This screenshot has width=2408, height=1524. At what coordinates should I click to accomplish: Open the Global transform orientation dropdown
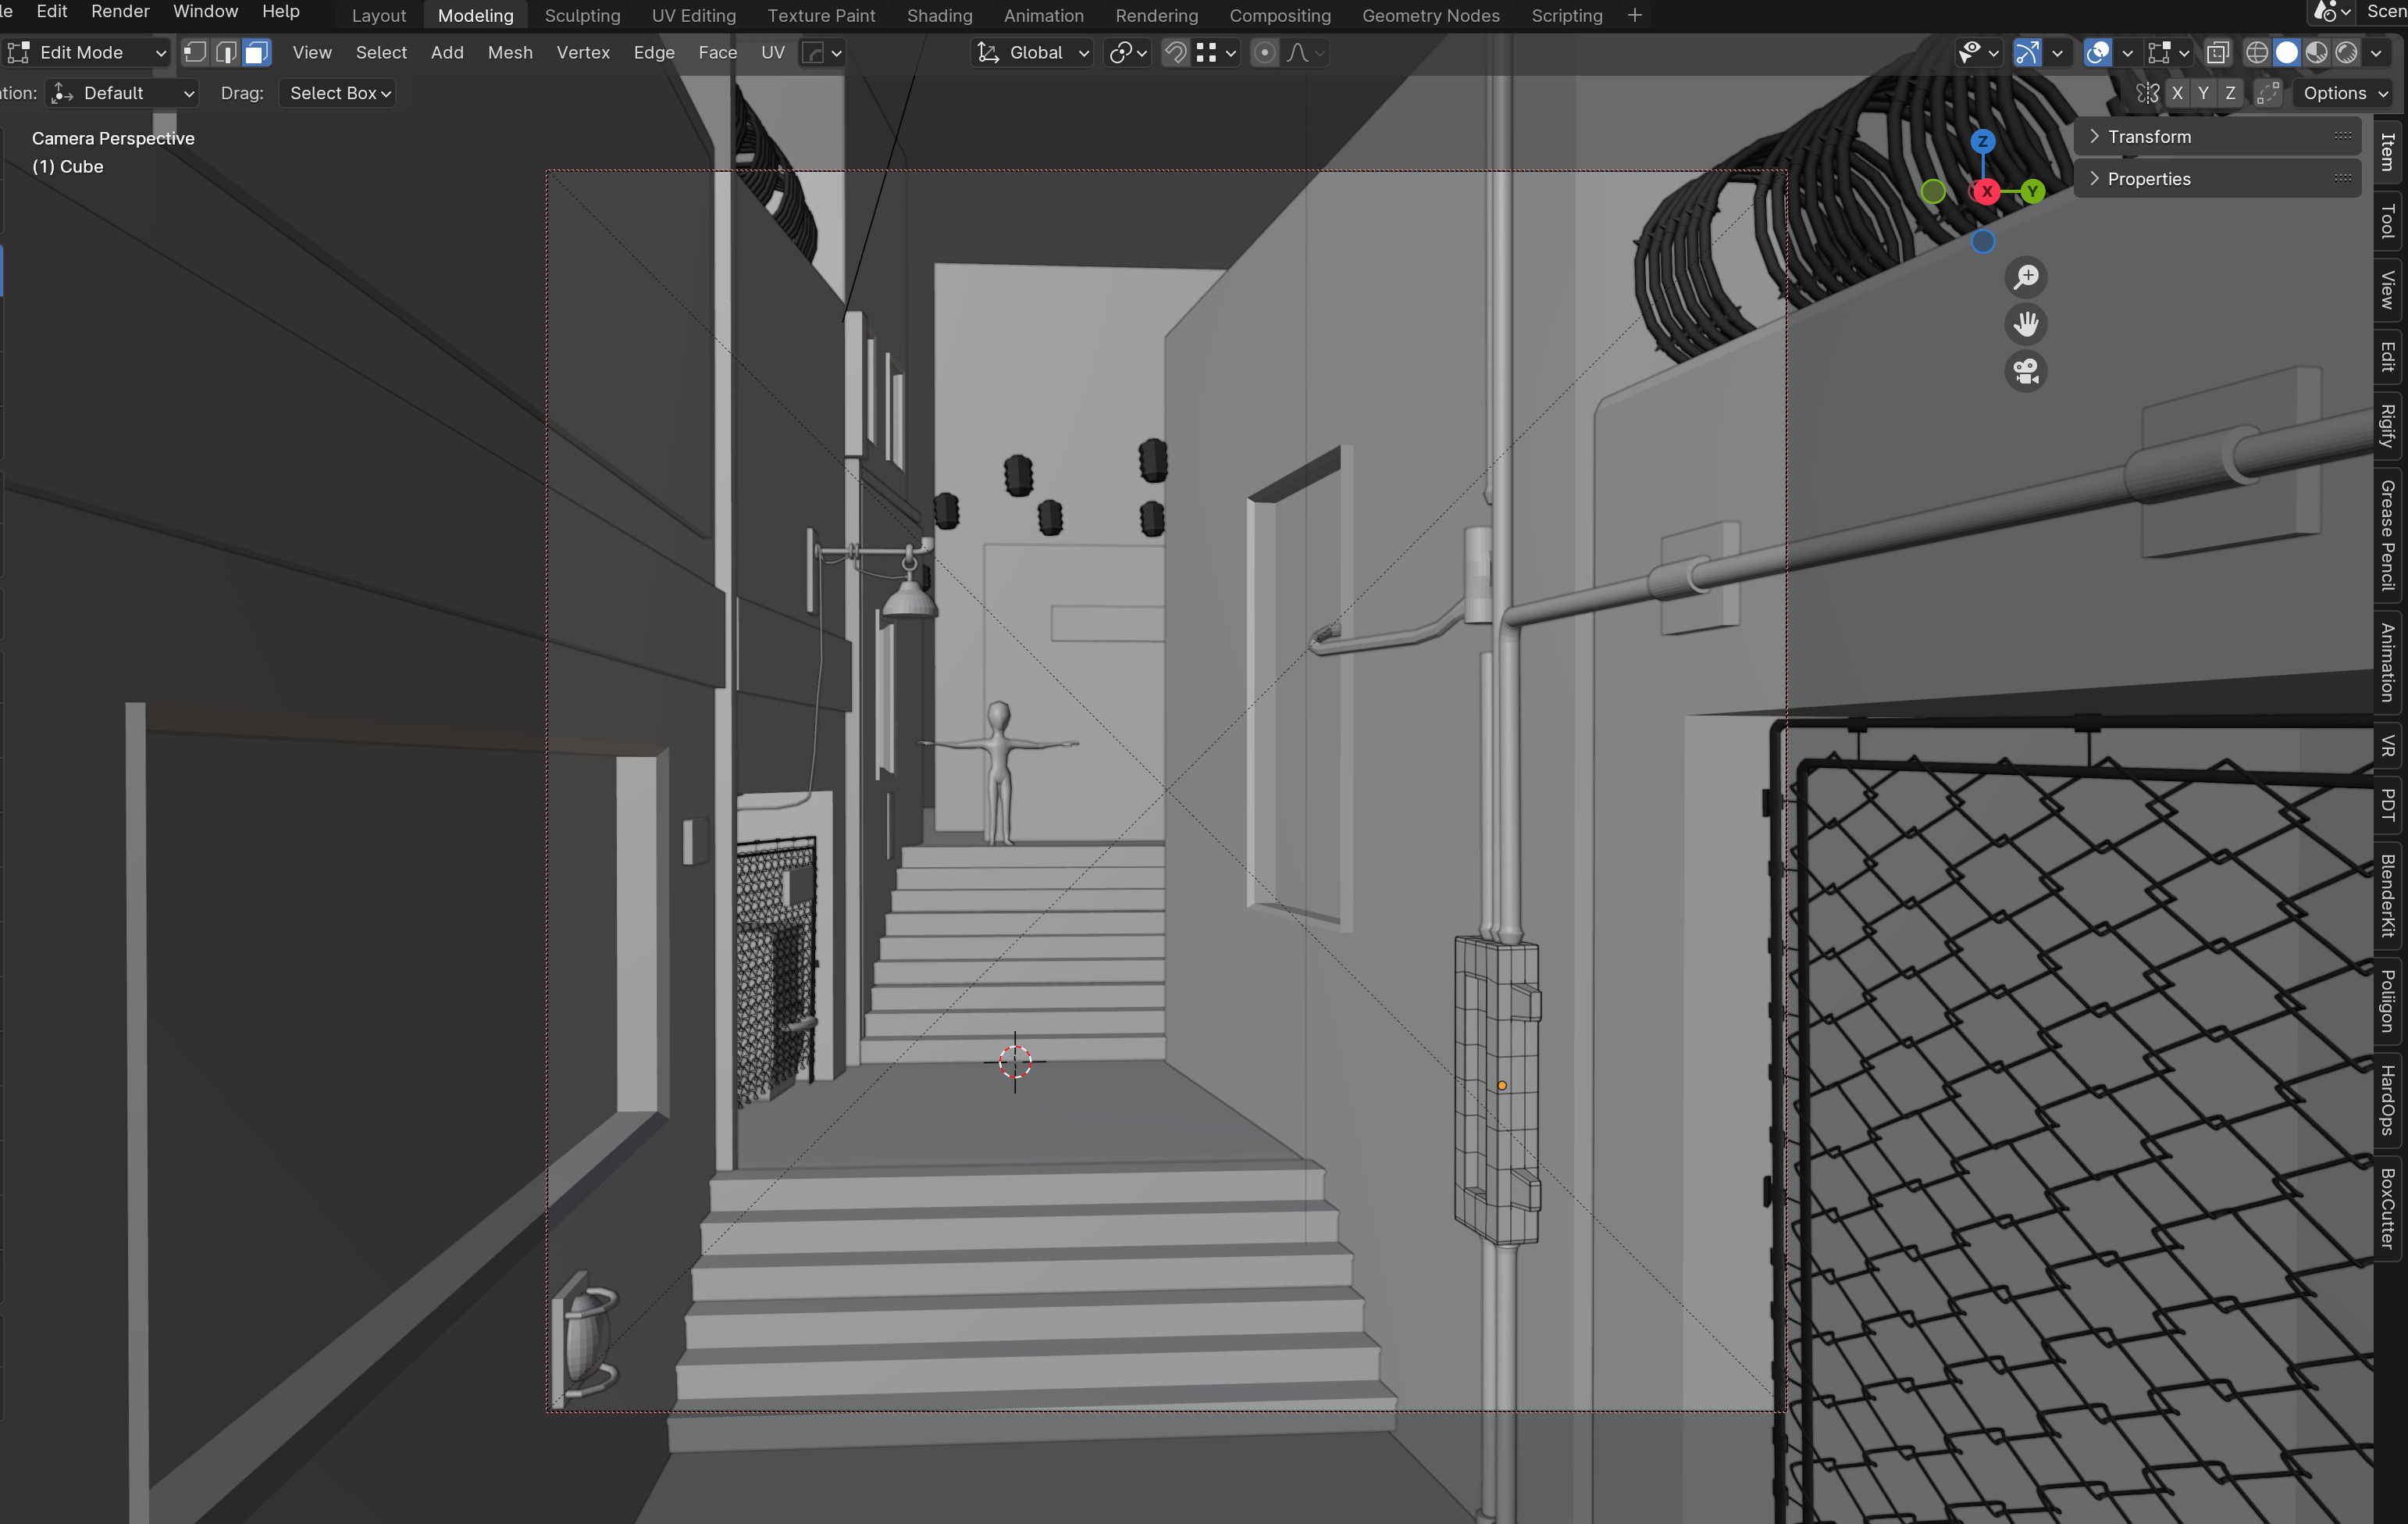tap(1033, 52)
